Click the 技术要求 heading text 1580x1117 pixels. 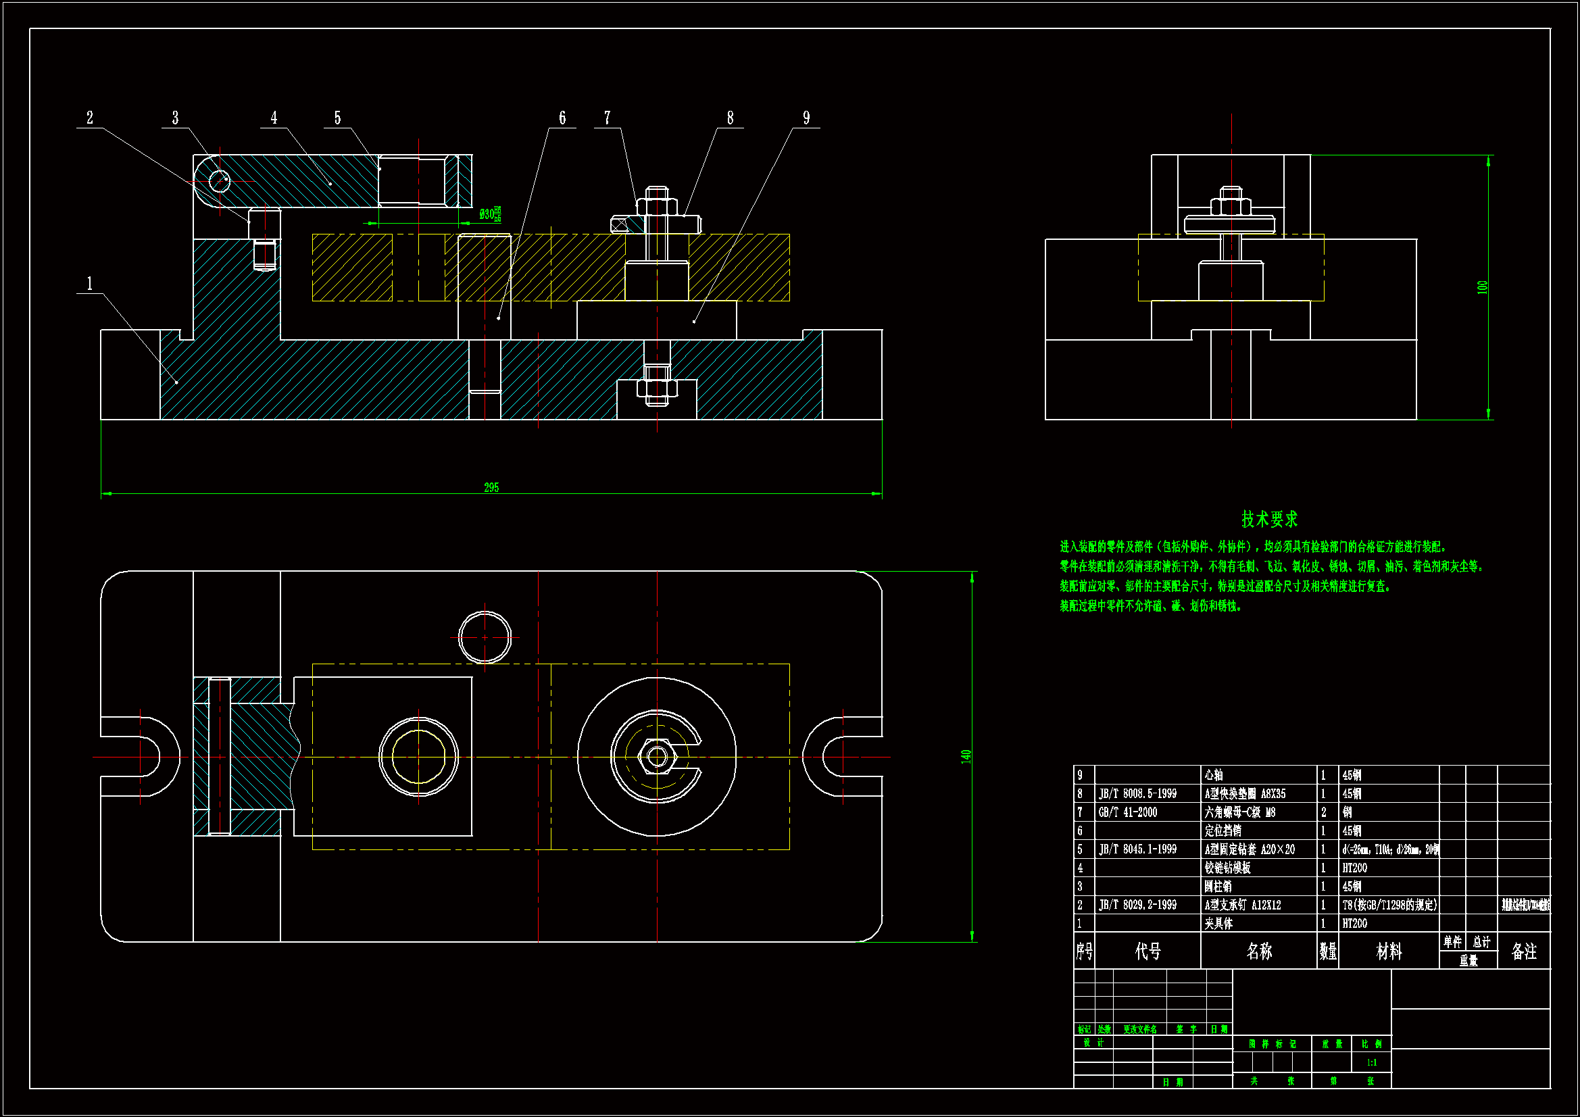click(1269, 519)
